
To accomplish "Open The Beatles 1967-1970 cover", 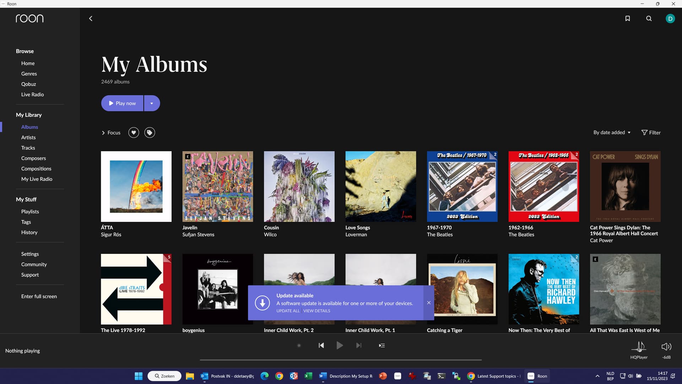I will tap(462, 187).
